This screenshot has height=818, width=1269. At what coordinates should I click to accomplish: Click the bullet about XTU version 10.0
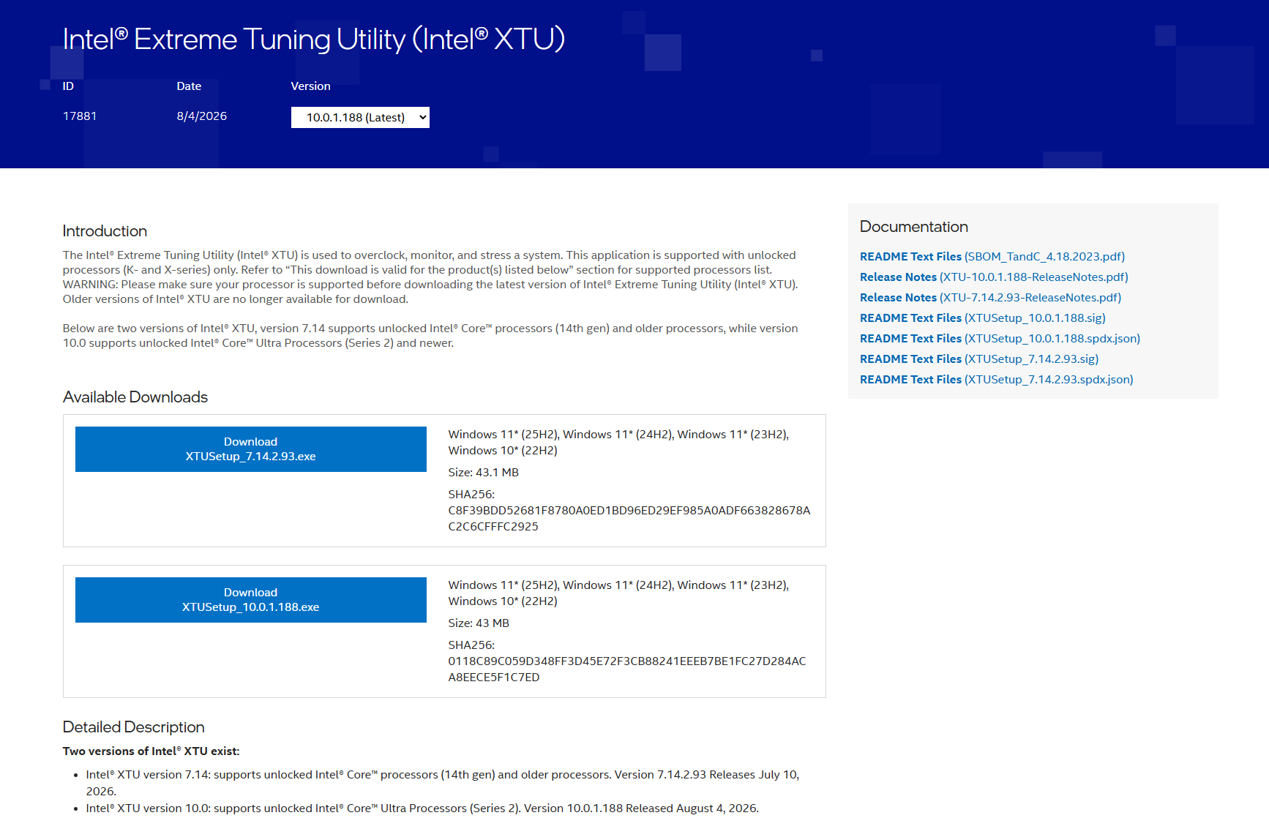pos(422,808)
